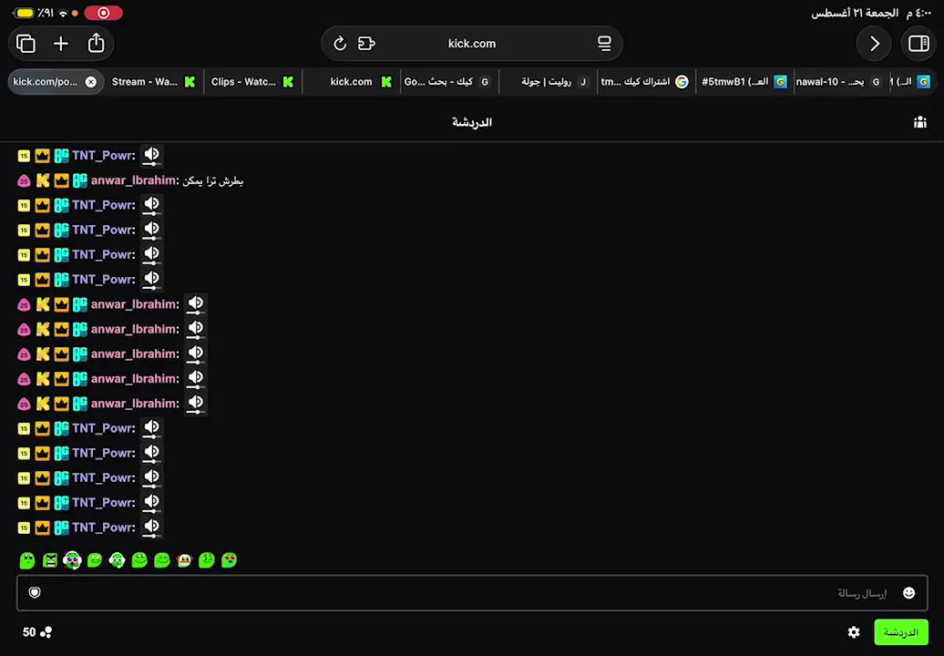Image resolution: width=944 pixels, height=656 pixels.
Task: Insert the plain staring blob emote
Action: coord(27,560)
